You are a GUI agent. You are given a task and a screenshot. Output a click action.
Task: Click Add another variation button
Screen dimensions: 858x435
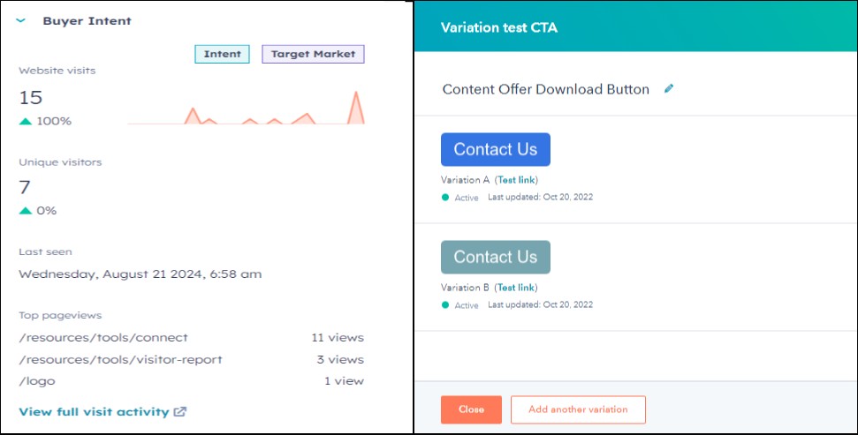point(579,409)
